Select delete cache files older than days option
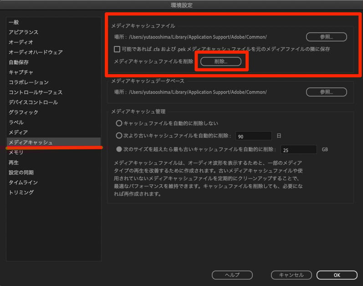The width and height of the screenshot is (363, 286). (119, 136)
